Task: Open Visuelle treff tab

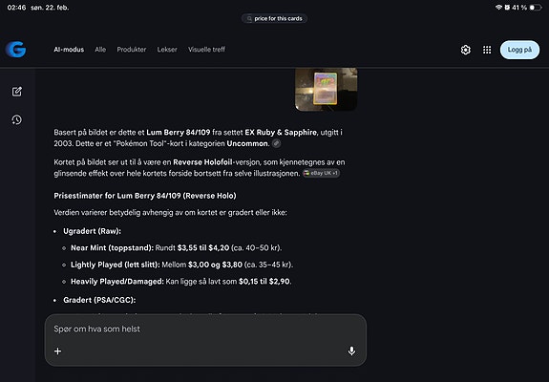Action: point(206,50)
